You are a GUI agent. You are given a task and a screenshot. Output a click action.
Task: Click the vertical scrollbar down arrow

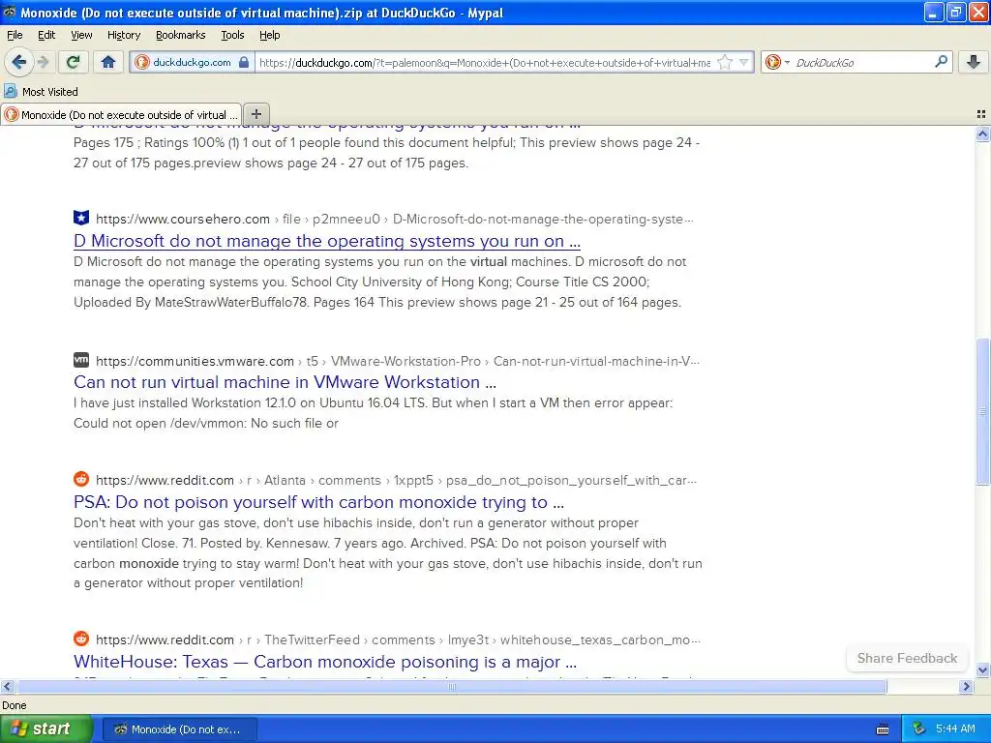982,670
